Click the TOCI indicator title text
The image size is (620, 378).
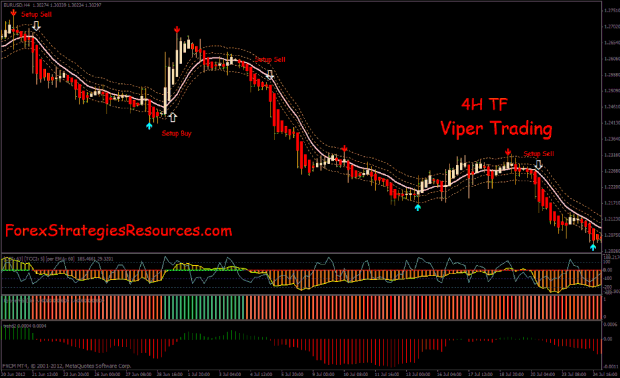[28, 257]
